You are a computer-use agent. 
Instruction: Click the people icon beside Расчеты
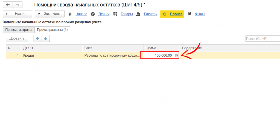tap(138, 14)
